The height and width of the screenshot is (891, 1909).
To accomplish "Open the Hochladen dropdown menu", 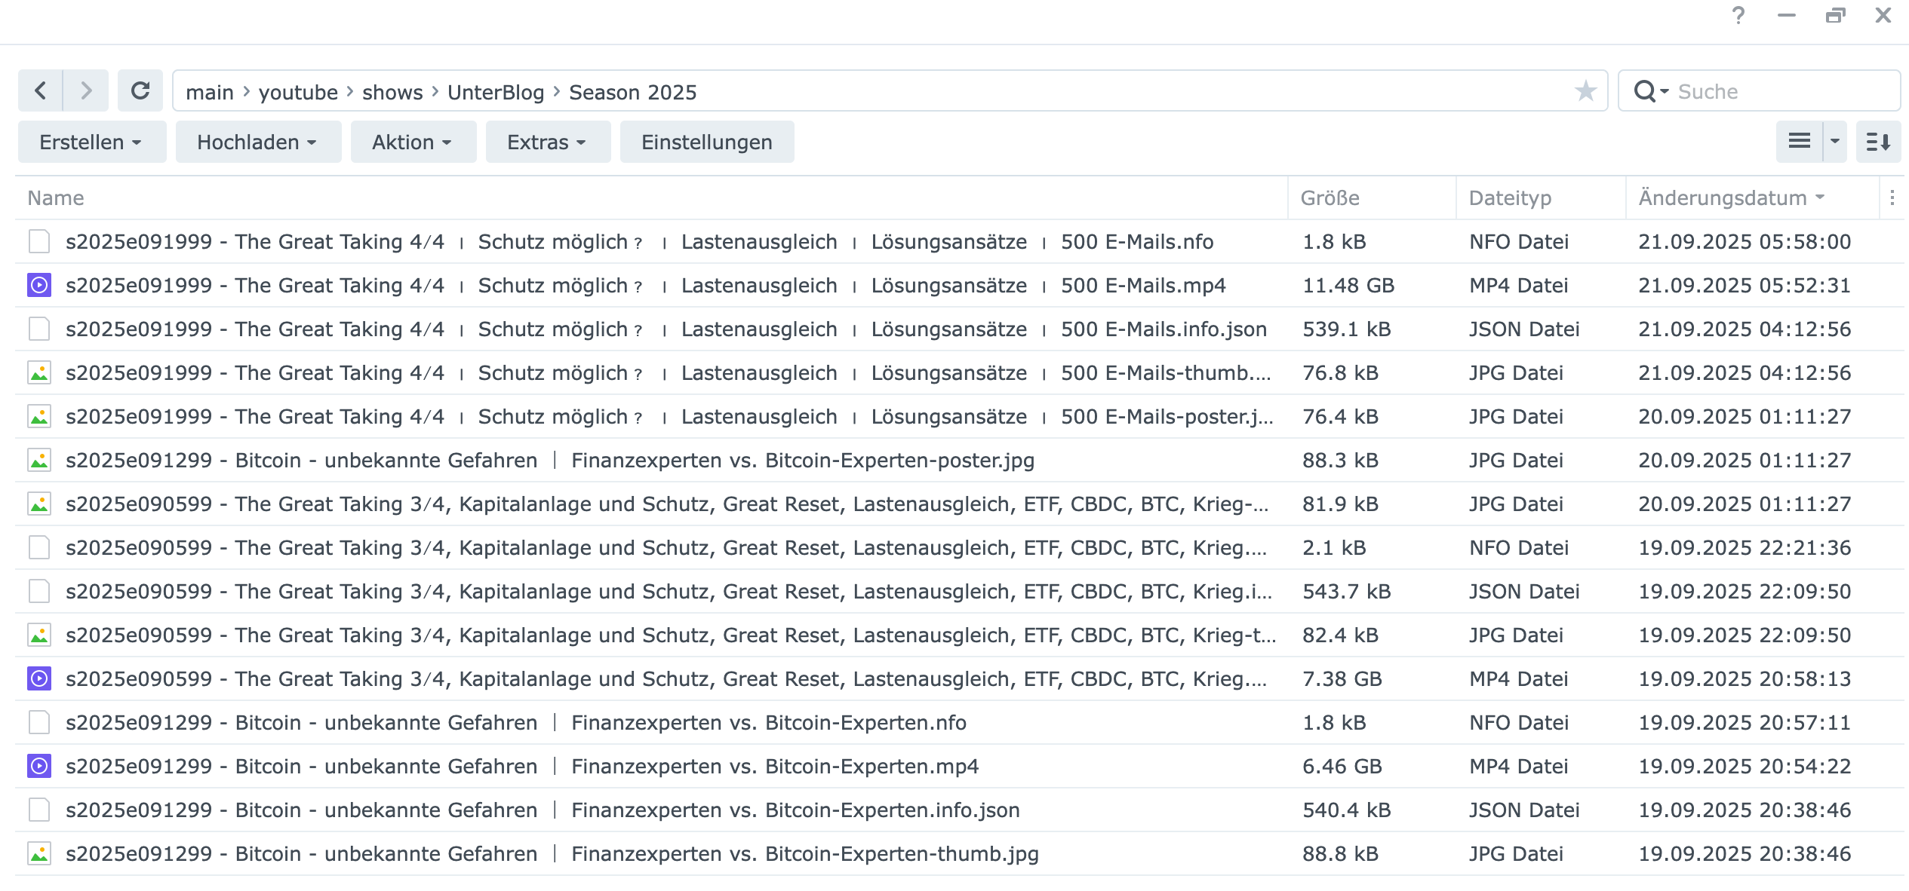I will pyautogui.click(x=257, y=142).
